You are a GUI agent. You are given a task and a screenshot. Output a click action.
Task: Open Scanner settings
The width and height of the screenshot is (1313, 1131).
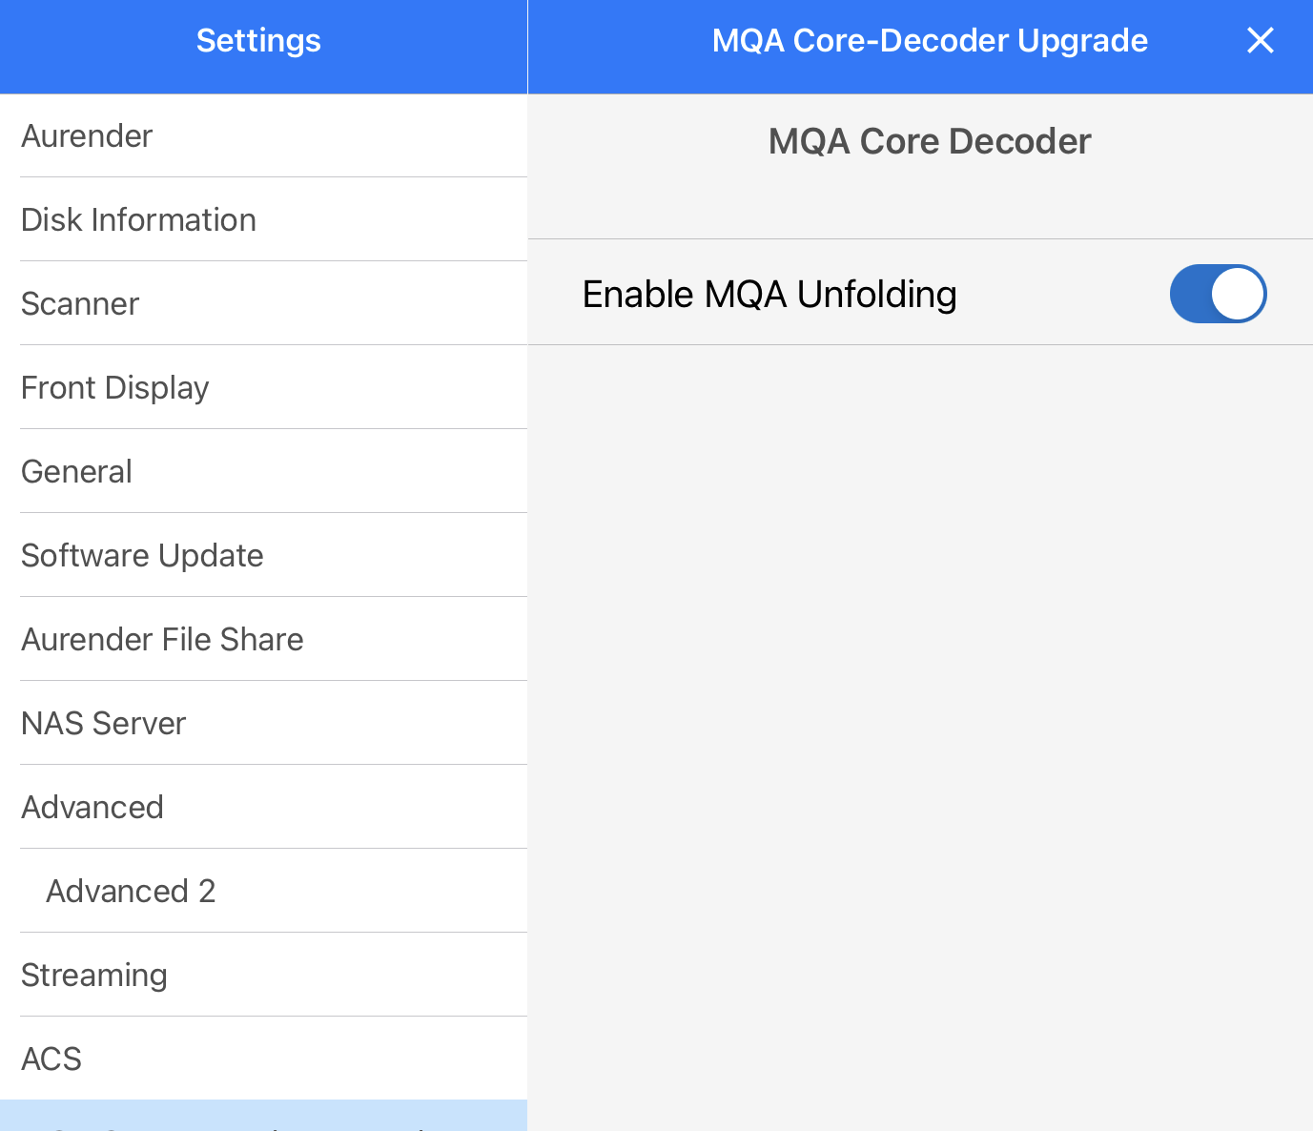(x=263, y=303)
